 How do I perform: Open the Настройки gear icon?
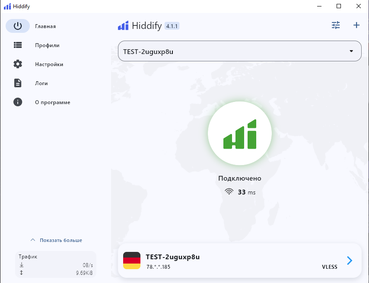click(x=18, y=64)
